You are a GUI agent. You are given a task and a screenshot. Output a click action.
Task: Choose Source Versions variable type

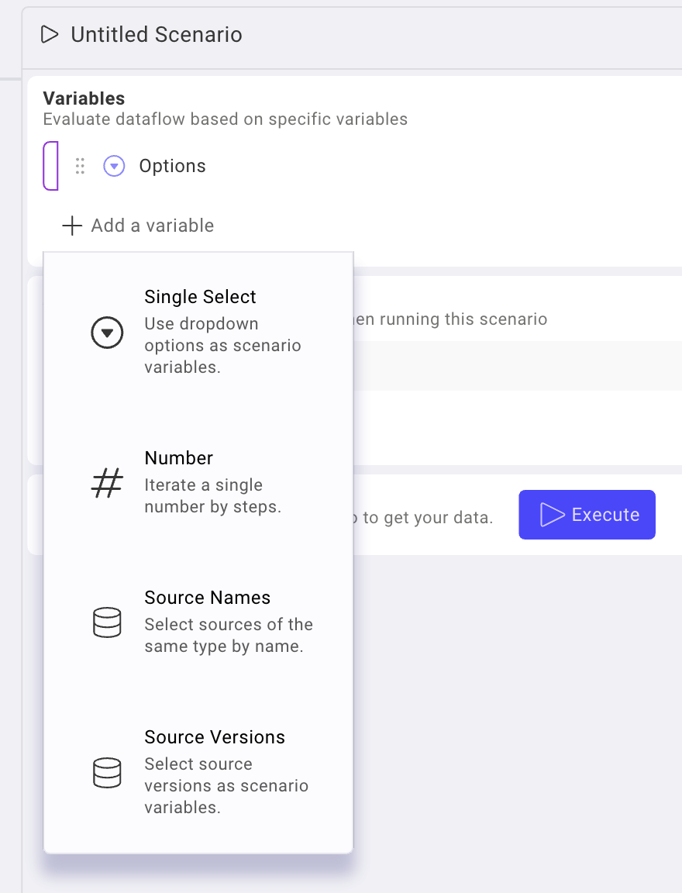(198, 772)
